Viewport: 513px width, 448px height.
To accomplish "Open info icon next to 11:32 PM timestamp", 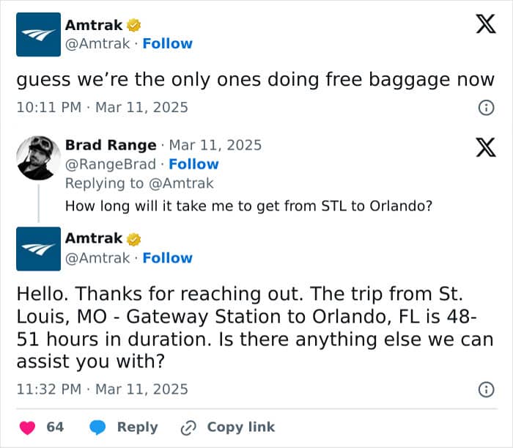I will pyautogui.click(x=486, y=389).
